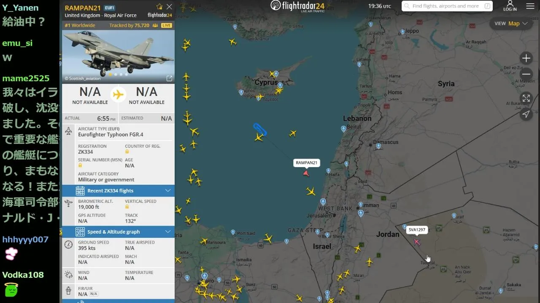Viewport: 540px width, 303px height.
Task: Click the search flights and airports field
Action: coord(447,6)
